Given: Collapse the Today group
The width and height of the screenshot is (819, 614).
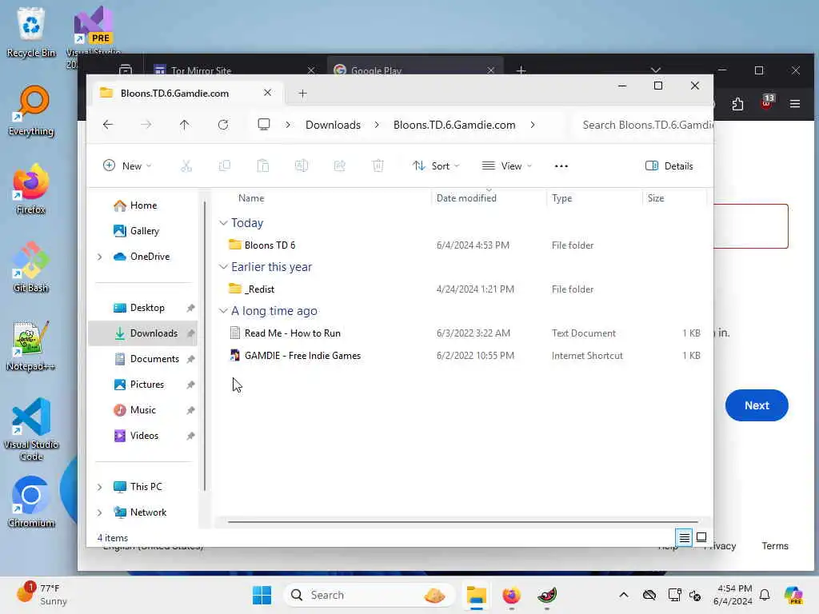Looking at the screenshot, I should (x=223, y=223).
